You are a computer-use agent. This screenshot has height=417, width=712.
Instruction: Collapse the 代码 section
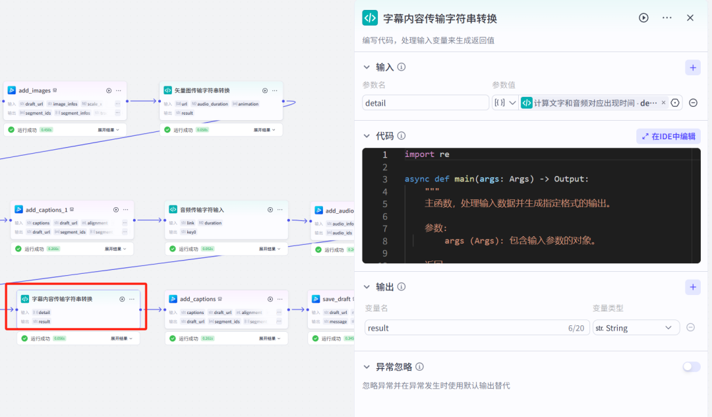tap(367, 135)
